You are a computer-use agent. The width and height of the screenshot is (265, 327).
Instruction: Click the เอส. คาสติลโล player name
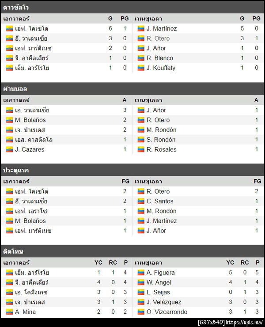(34, 140)
